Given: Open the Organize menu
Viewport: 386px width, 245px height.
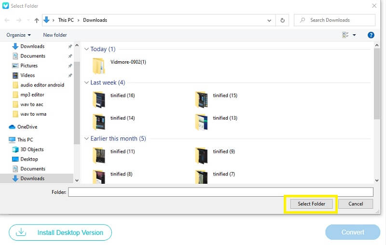Looking at the screenshot, I should (x=19, y=35).
